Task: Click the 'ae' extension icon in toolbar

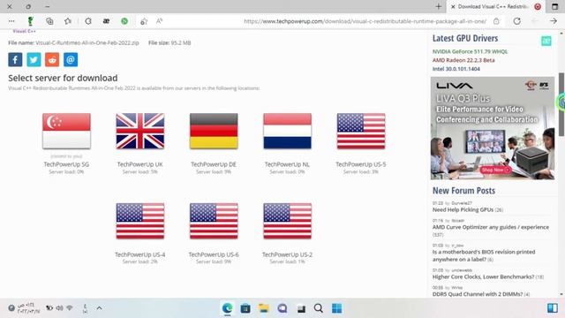Action: tap(106, 21)
